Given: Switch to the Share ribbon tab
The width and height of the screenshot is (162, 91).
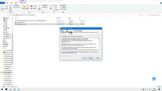Looking at the screenshot, I should click(x=11, y=3).
